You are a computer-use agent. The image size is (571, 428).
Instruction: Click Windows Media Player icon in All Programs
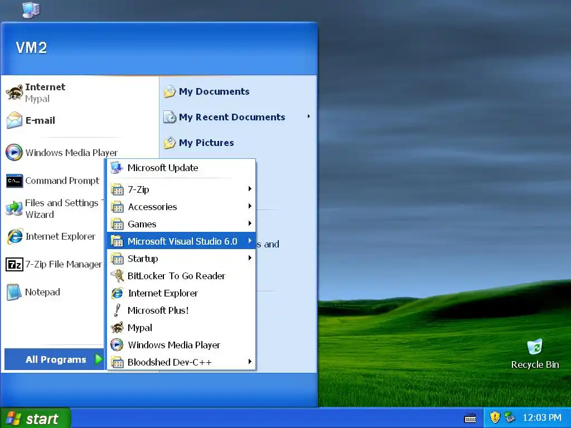point(117,344)
